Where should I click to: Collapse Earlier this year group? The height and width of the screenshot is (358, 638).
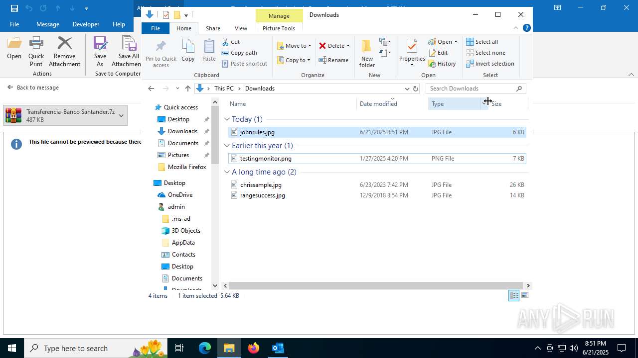coord(227,146)
